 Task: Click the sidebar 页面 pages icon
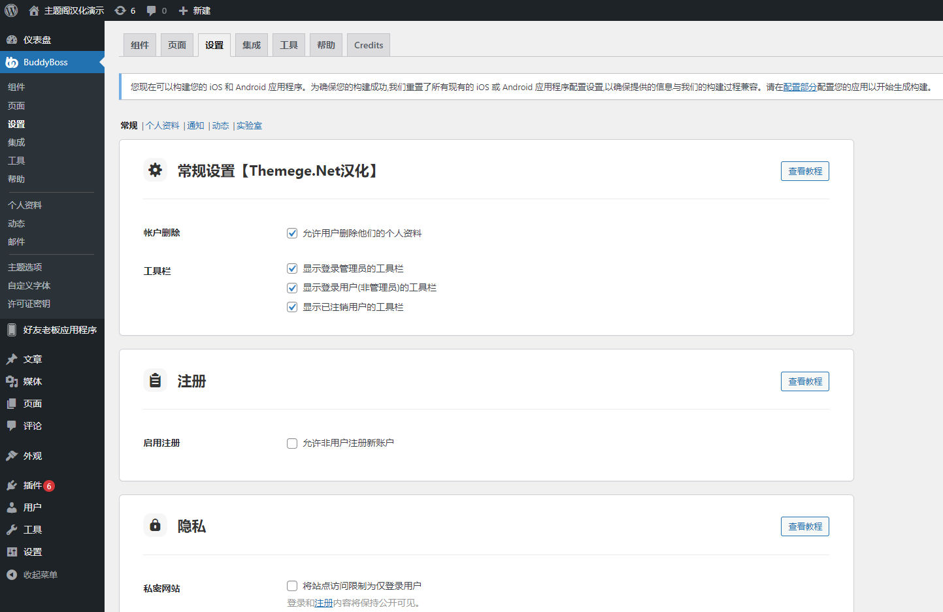pos(12,404)
